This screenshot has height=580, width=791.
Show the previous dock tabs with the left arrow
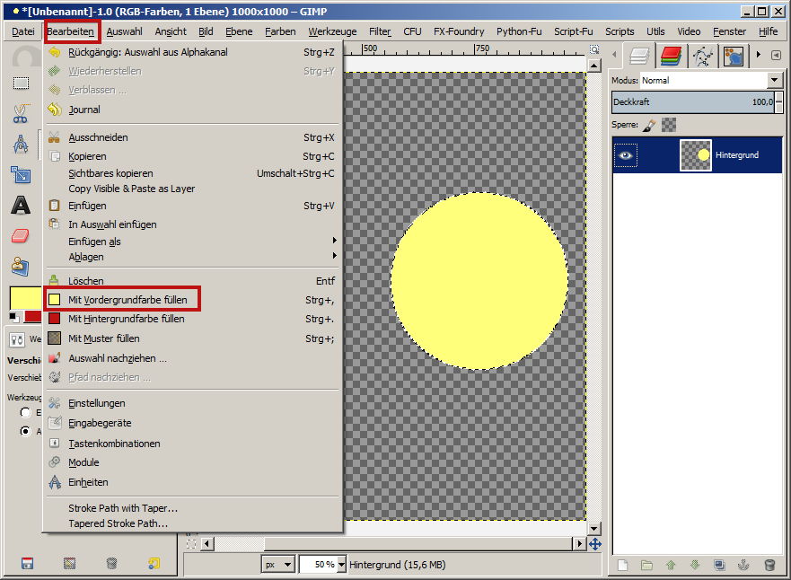click(614, 55)
